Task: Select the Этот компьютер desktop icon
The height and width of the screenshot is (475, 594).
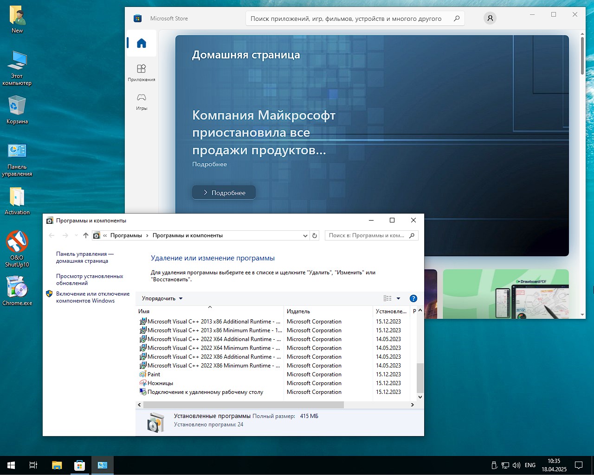Action: click(x=17, y=68)
